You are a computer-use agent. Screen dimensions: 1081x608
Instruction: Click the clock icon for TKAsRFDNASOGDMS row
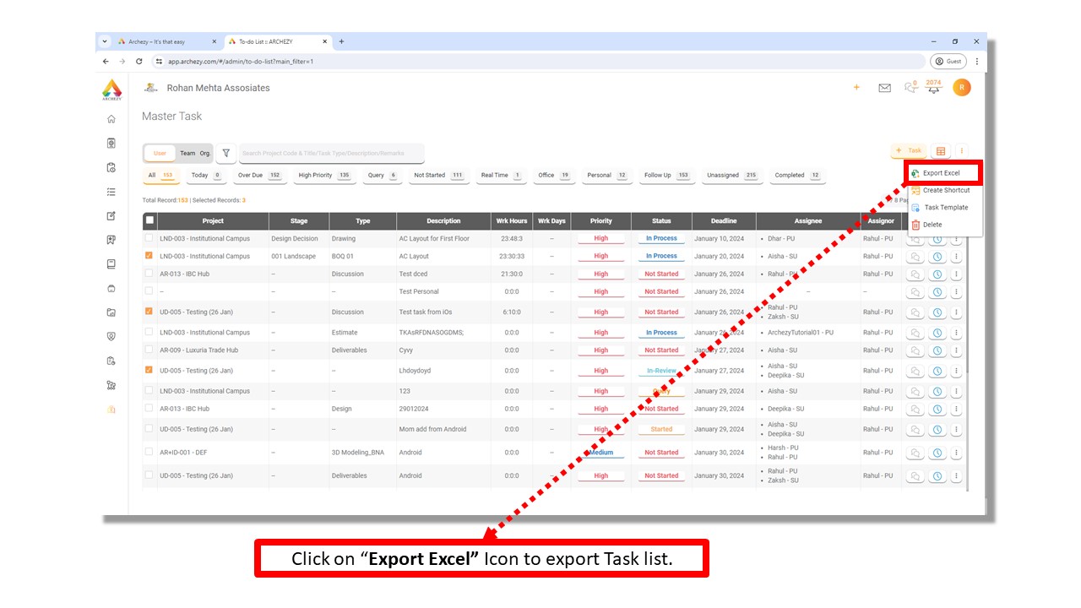click(937, 333)
